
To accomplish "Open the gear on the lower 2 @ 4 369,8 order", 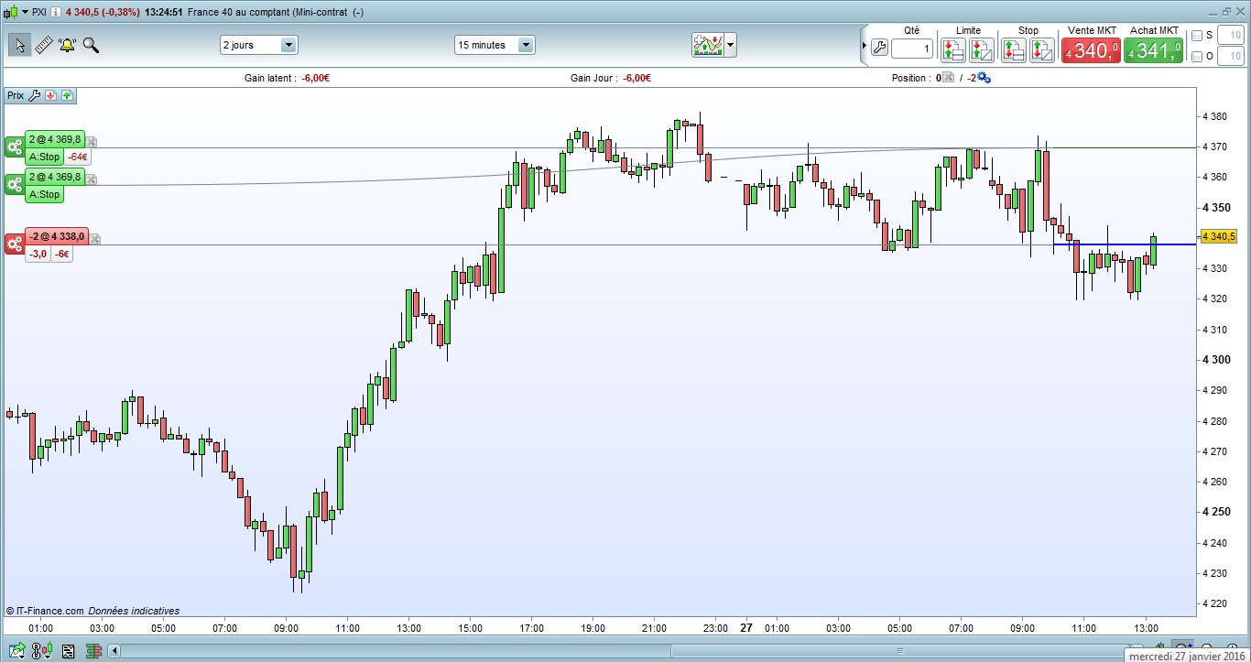I will pos(15,185).
